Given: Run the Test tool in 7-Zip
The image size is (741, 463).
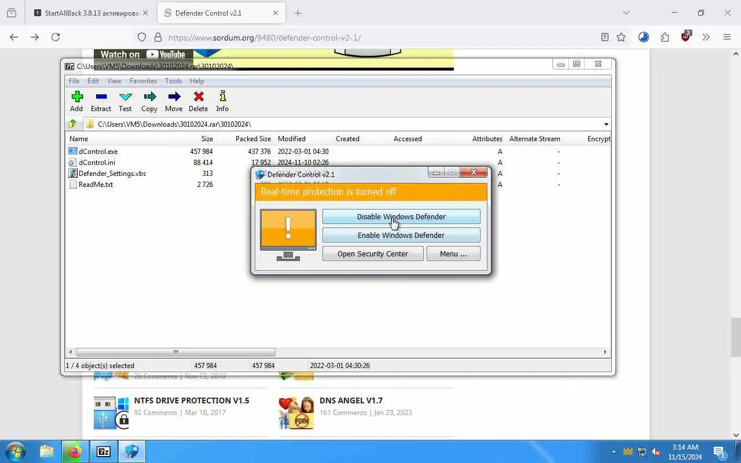Looking at the screenshot, I should 125,97.
